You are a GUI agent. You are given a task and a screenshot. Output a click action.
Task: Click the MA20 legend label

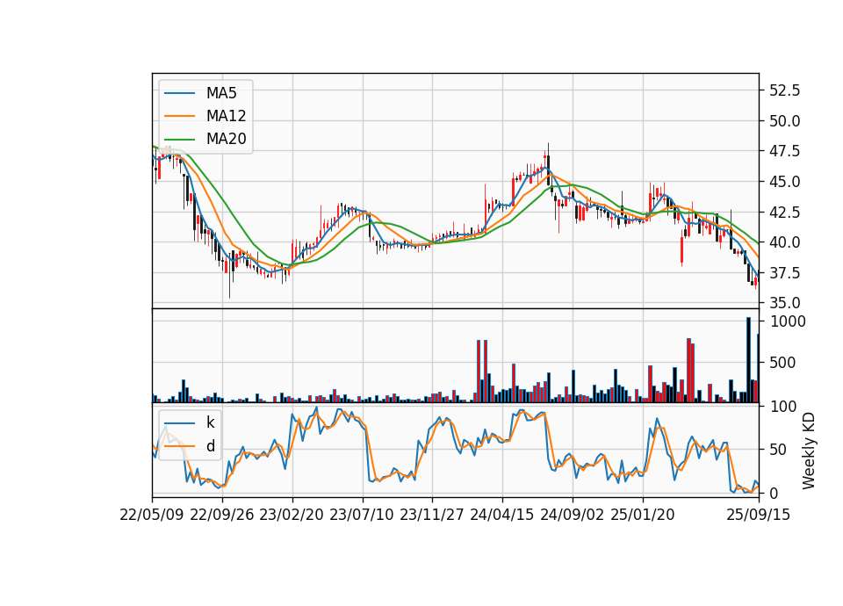pos(226,139)
